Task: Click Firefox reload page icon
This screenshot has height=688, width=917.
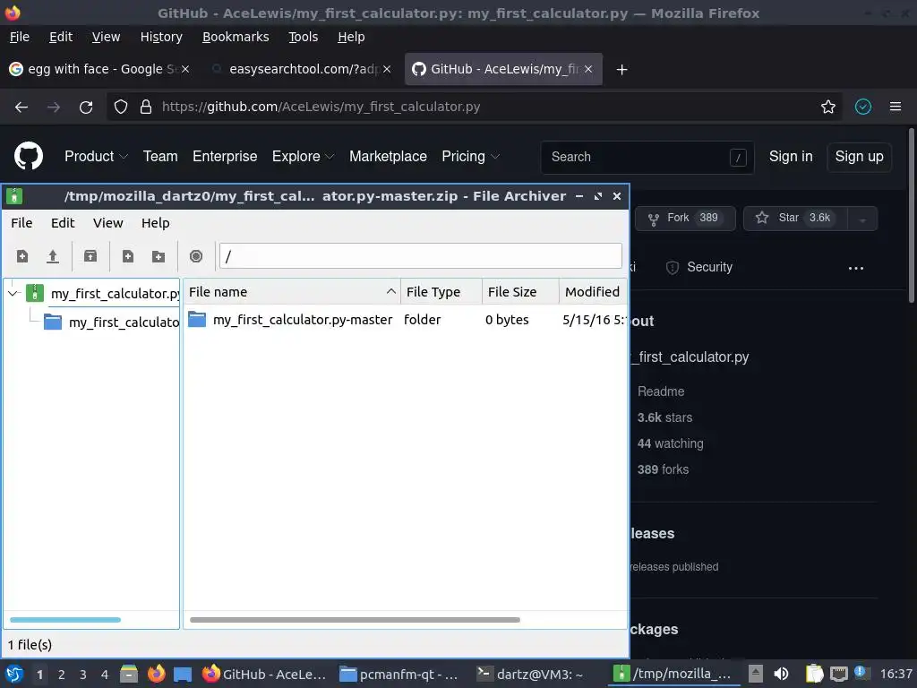Action: (86, 107)
